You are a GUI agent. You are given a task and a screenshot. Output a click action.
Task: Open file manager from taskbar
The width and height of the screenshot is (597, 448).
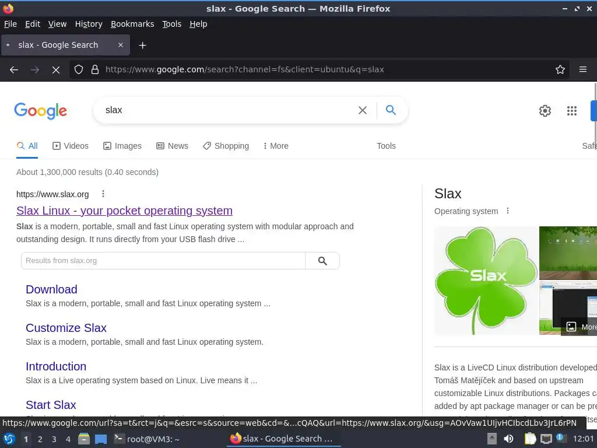84,439
